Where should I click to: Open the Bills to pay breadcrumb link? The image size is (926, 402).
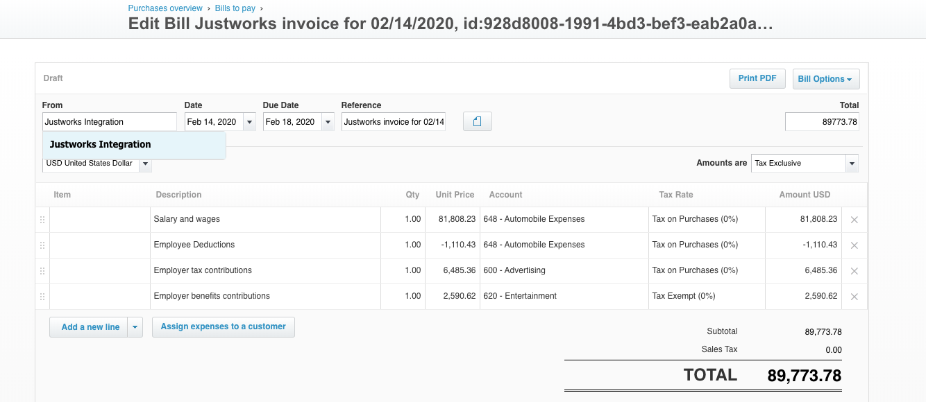click(235, 8)
